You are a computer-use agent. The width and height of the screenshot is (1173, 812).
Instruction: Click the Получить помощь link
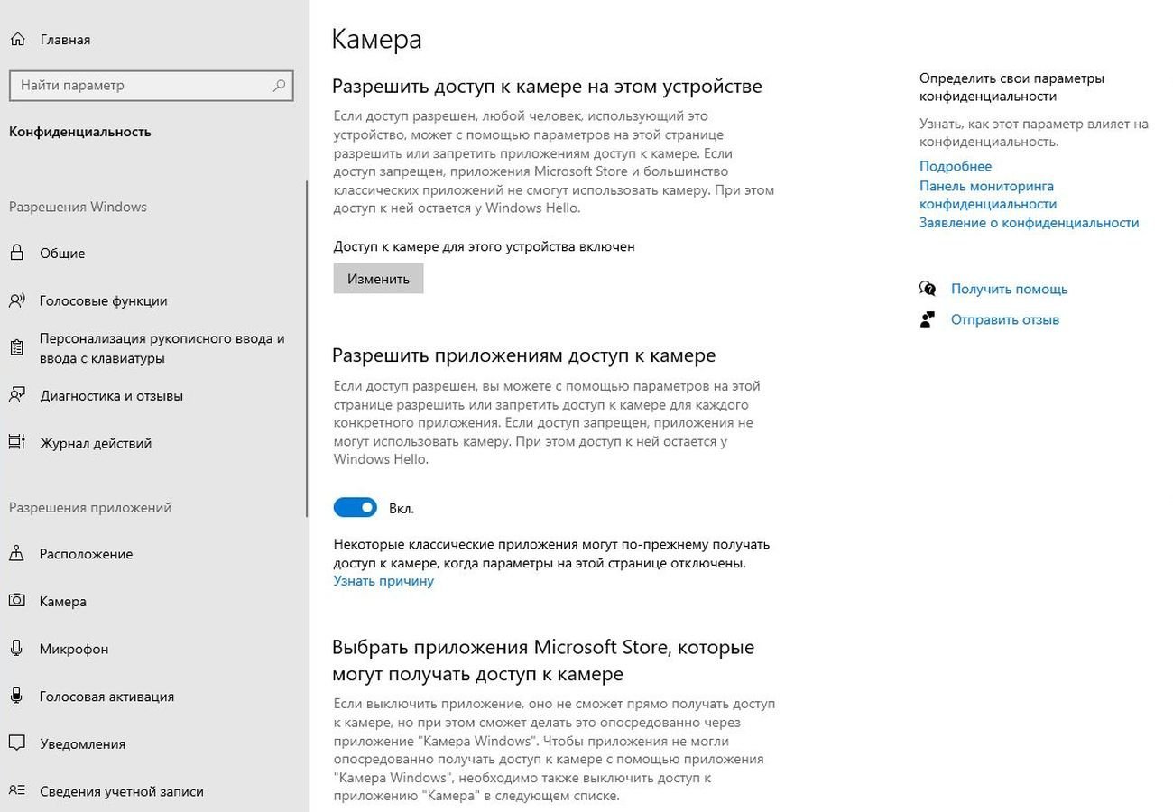[x=1009, y=289]
